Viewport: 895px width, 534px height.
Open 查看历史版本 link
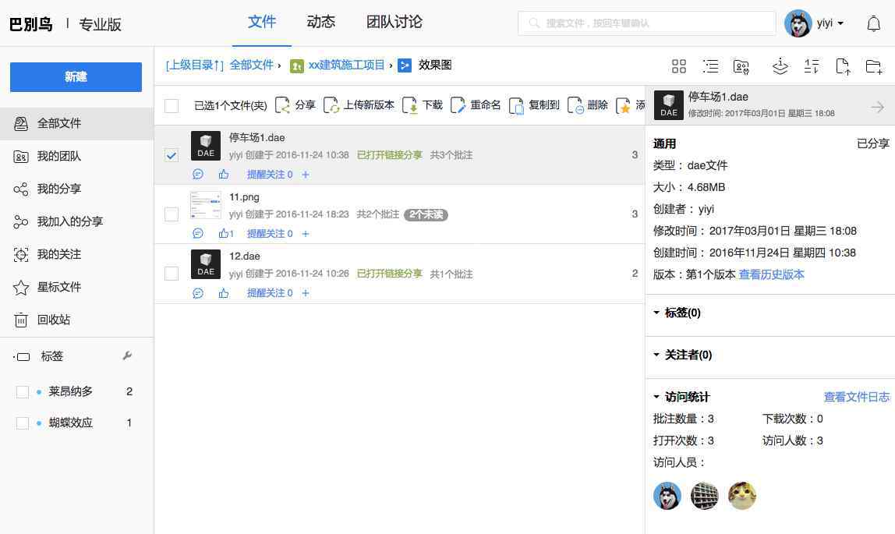pos(771,274)
